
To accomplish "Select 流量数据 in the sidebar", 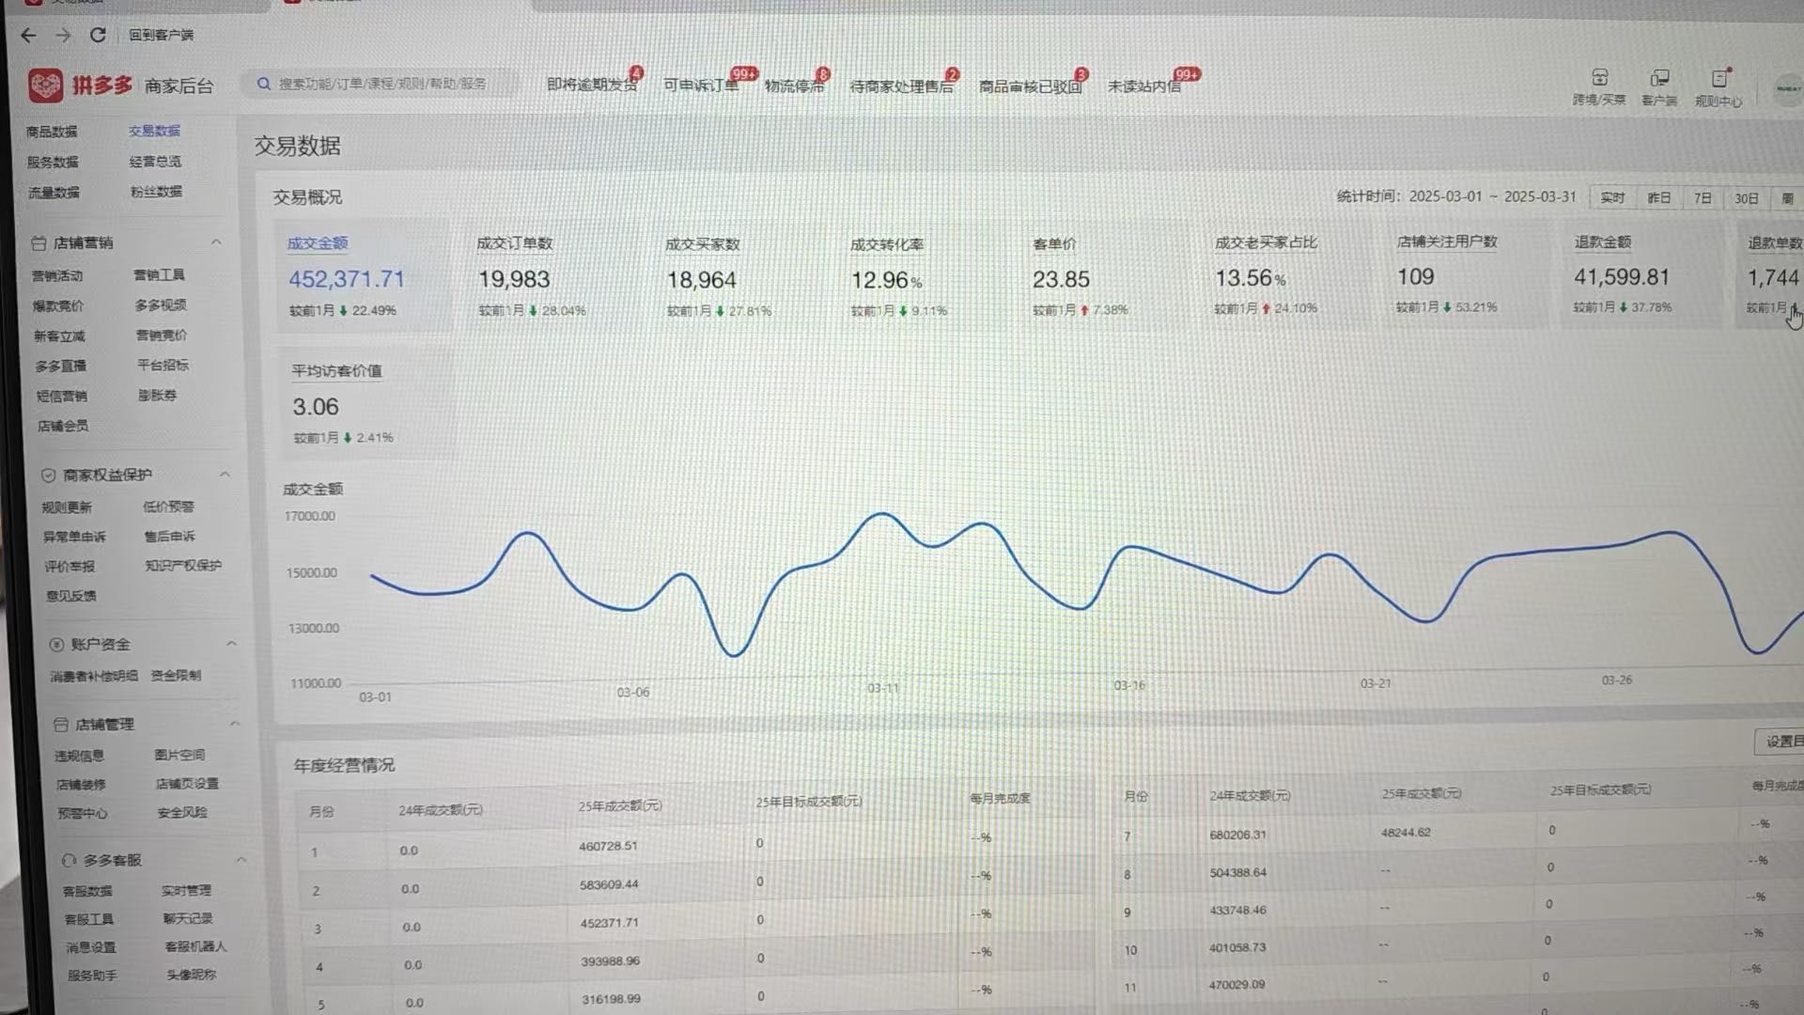I will (x=54, y=193).
